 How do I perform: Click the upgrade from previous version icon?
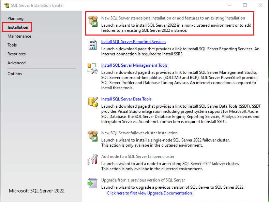pyautogui.click(x=93, y=183)
